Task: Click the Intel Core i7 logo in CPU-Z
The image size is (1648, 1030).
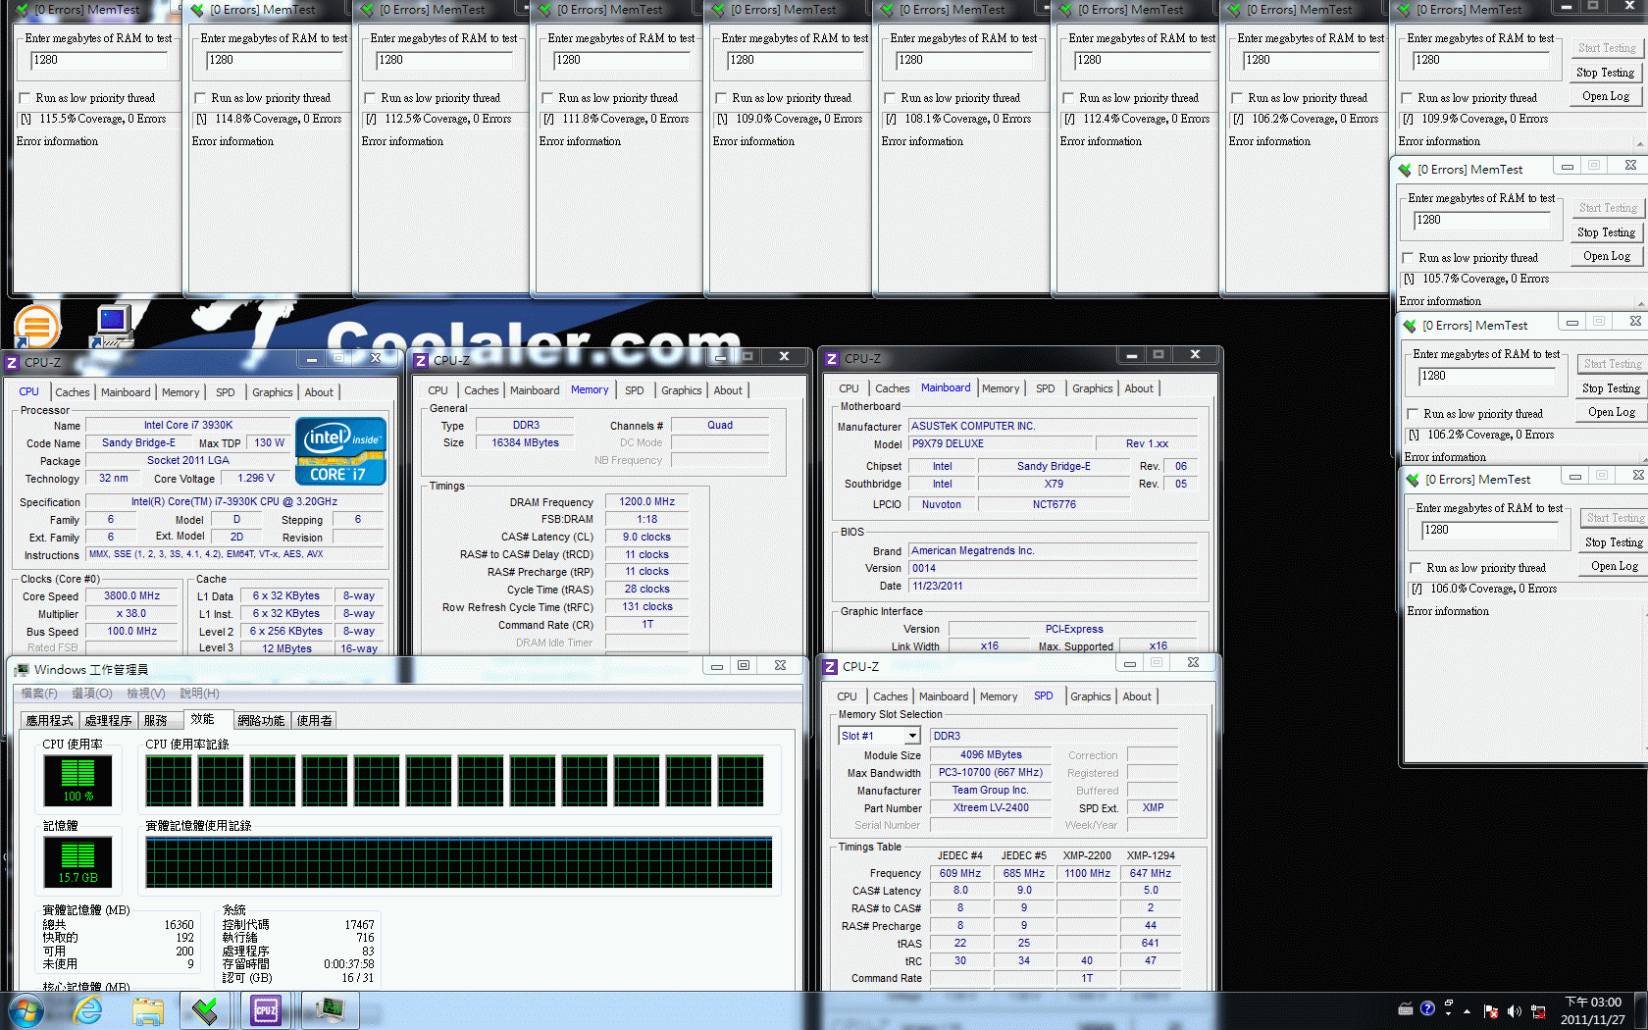Action: [340, 451]
